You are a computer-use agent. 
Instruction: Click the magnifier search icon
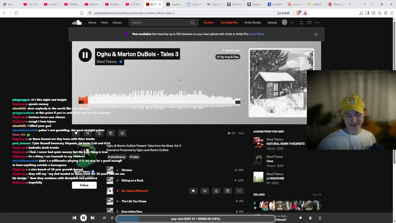tap(192, 22)
